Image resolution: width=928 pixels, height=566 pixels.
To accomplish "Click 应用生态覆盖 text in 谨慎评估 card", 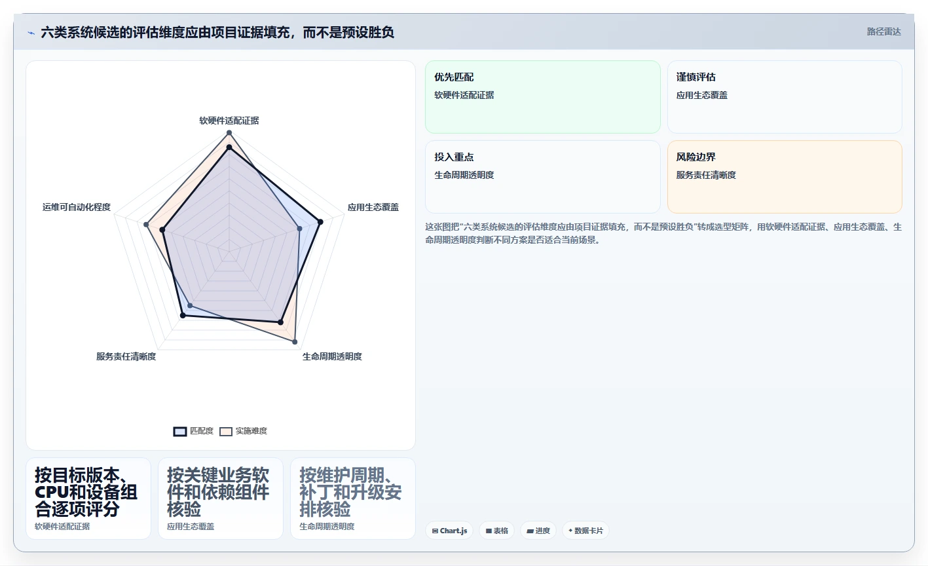I will (x=702, y=95).
